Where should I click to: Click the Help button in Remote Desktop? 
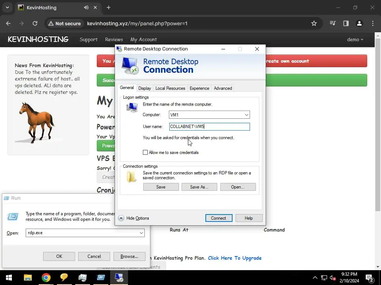249,218
